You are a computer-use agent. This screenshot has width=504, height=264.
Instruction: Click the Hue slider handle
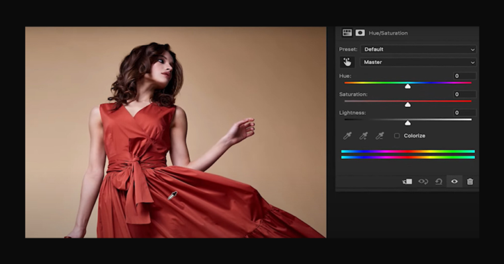click(x=407, y=86)
